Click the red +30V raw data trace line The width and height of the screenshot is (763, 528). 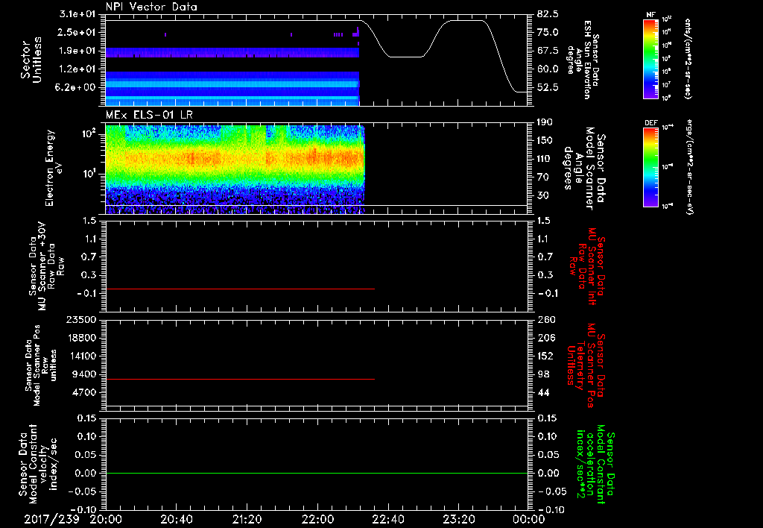click(x=240, y=289)
